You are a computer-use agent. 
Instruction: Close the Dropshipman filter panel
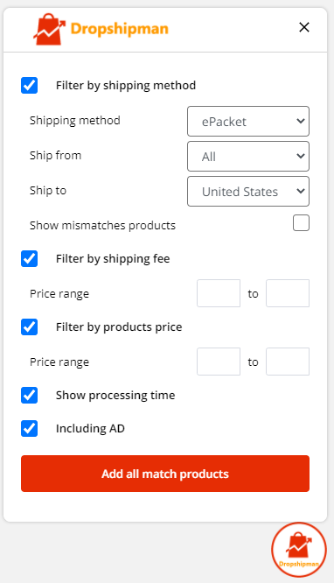(x=304, y=27)
